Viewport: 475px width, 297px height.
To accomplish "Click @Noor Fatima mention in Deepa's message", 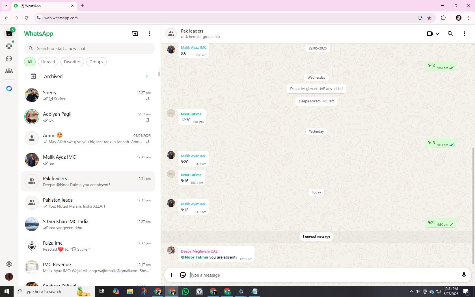I will 195,257.
